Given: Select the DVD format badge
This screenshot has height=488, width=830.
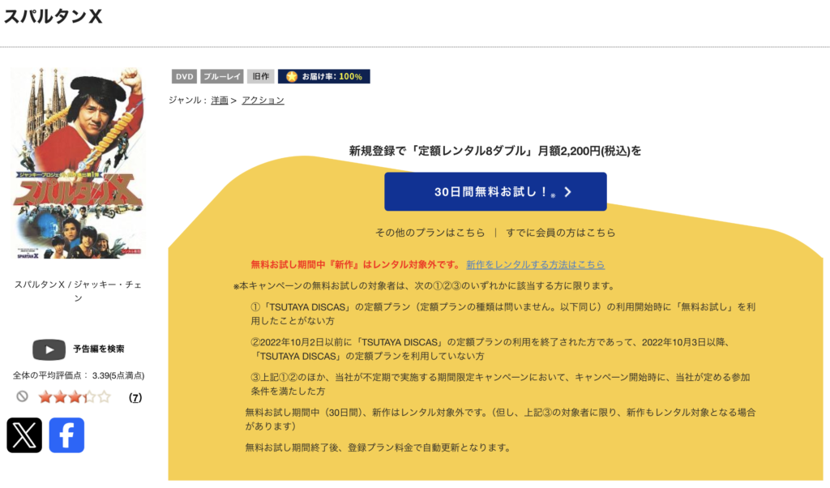Looking at the screenshot, I should coord(184,76).
